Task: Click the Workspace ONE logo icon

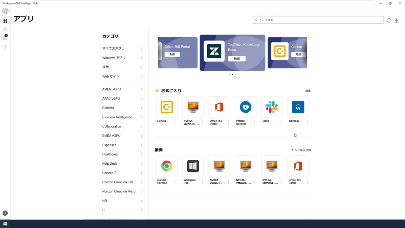Action: [x=5, y=11]
